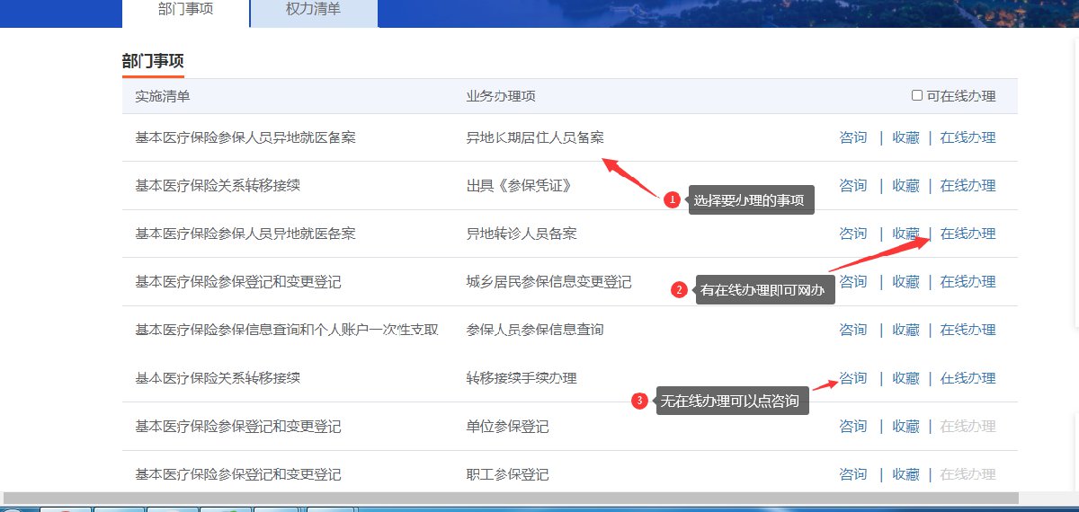Image resolution: width=1079 pixels, height=512 pixels.
Task: Switch to the 部门事项 tab
Action: click(186, 11)
